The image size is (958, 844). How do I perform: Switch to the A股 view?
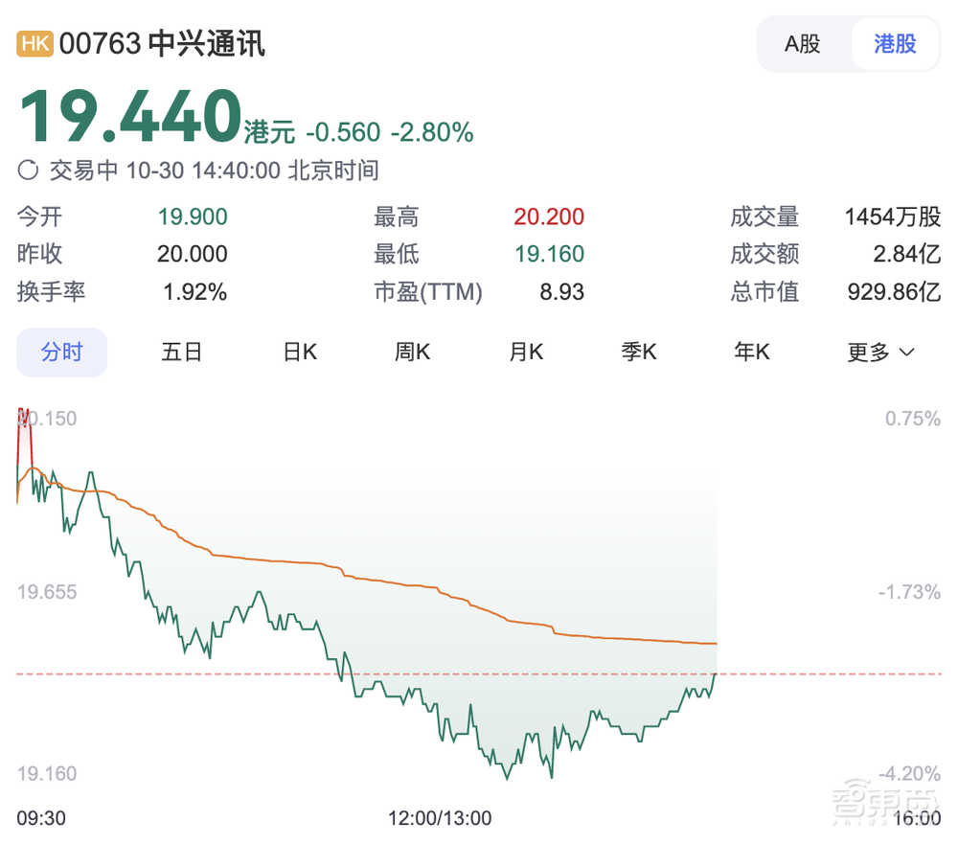(x=803, y=43)
